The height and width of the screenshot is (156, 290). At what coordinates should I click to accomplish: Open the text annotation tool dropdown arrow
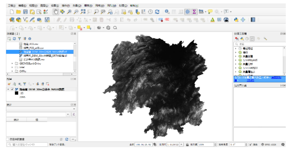point(231,12)
